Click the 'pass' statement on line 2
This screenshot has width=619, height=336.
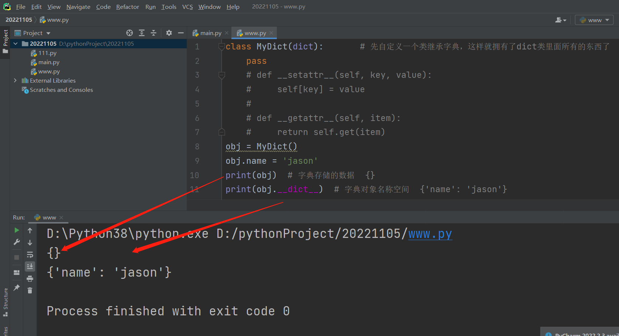point(256,61)
